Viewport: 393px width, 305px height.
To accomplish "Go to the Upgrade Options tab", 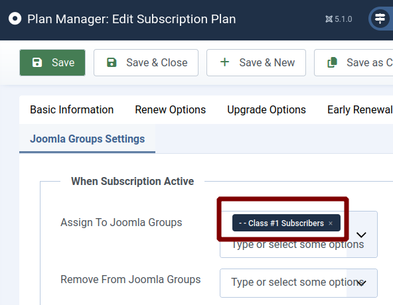I will click(266, 109).
